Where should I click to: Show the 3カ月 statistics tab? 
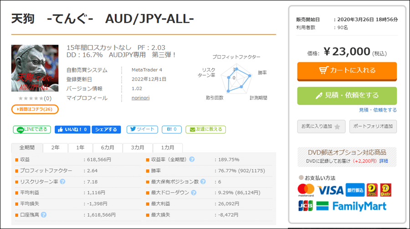(138, 148)
